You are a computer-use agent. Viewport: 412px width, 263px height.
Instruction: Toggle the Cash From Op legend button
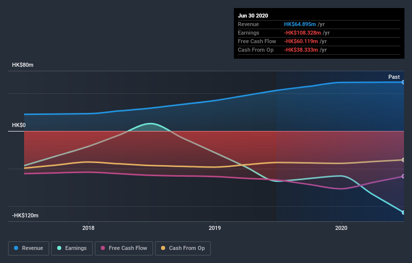click(x=183, y=248)
